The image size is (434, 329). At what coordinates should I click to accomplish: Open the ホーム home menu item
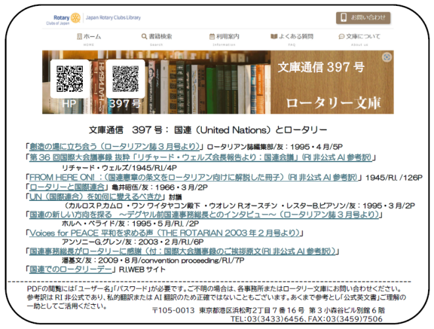click(89, 37)
